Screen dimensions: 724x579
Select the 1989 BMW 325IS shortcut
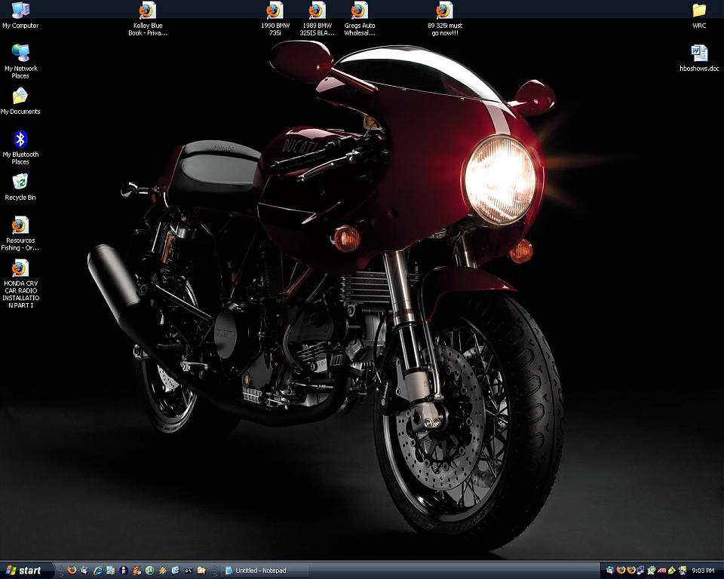[x=317, y=11]
